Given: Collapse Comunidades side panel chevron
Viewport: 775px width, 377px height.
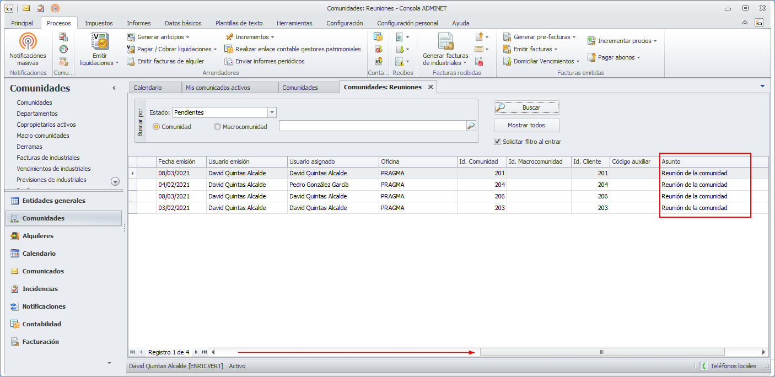Looking at the screenshot, I should click(114, 88).
